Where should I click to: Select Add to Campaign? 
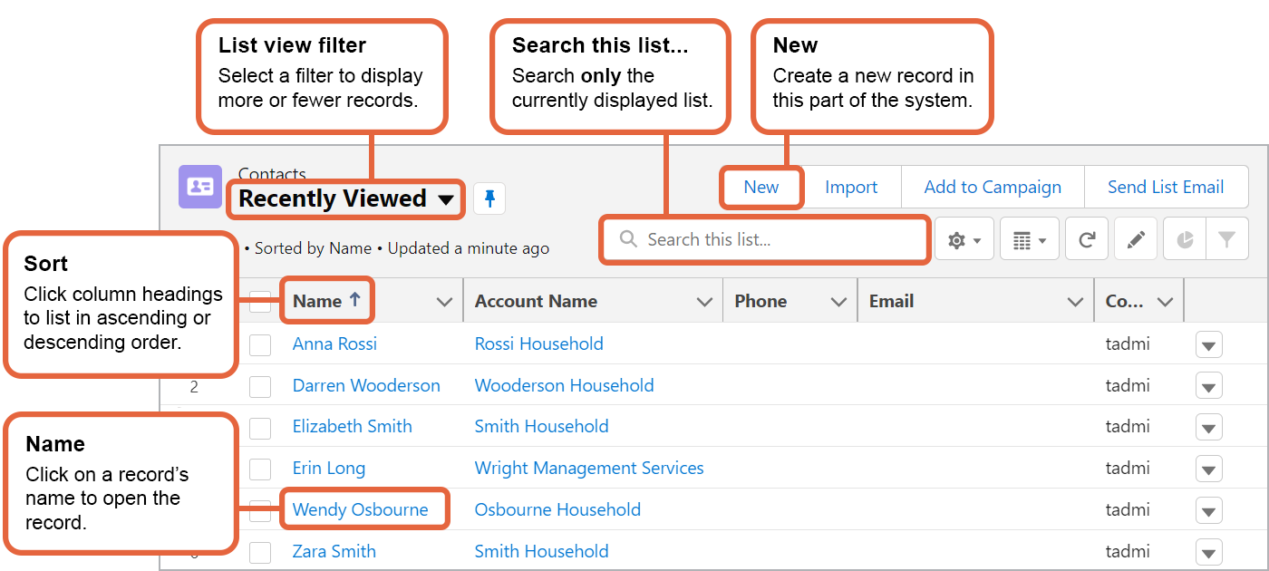pyautogui.click(x=992, y=187)
